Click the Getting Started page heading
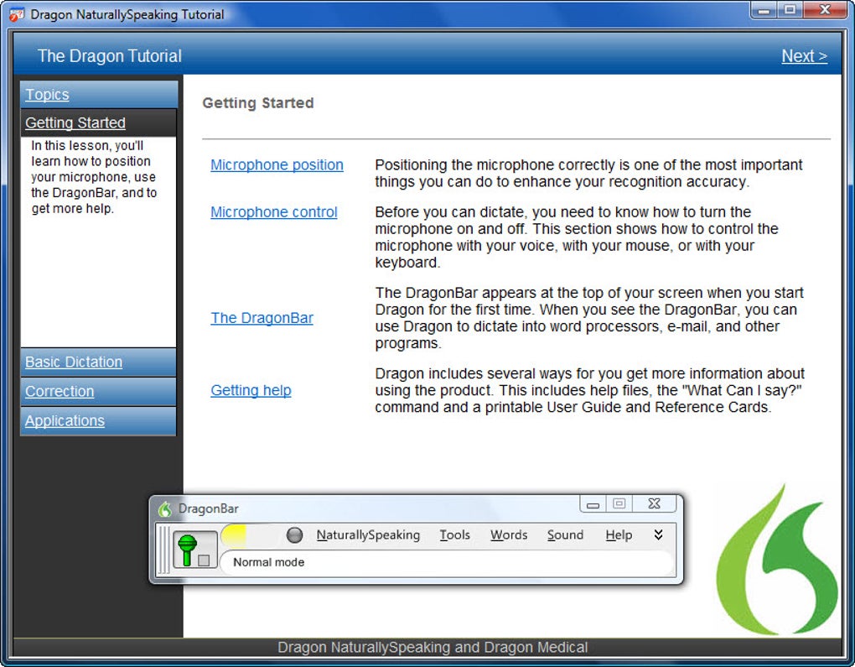Image resolution: width=855 pixels, height=667 pixels. tap(258, 102)
